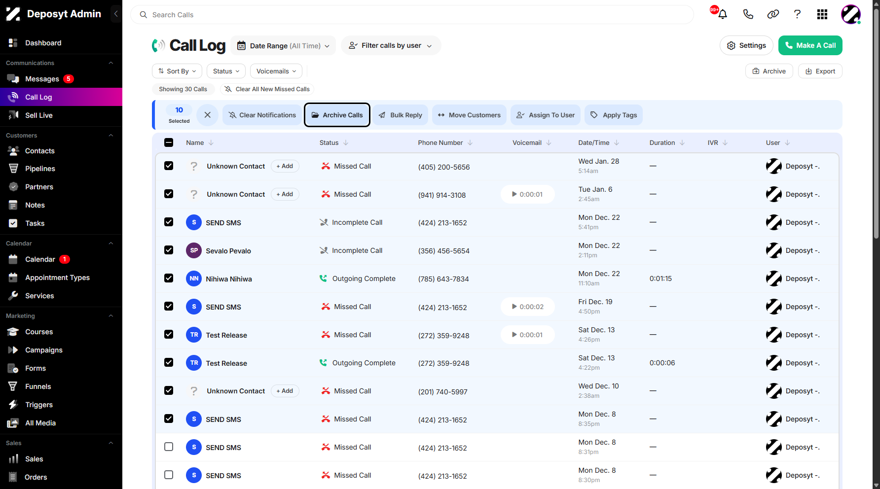Deselect all using the X icon
The height and width of the screenshot is (489, 880).
tap(208, 115)
